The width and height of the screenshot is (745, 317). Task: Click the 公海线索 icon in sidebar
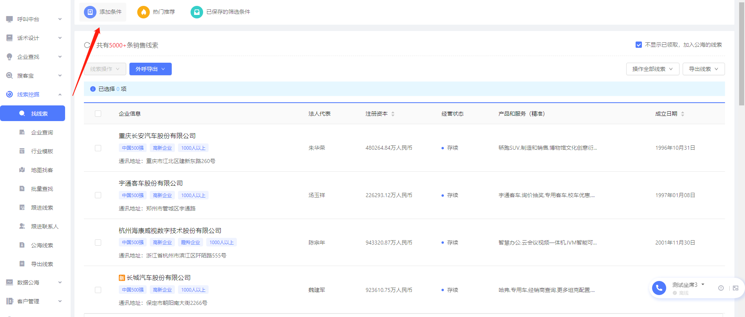point(22,245)
